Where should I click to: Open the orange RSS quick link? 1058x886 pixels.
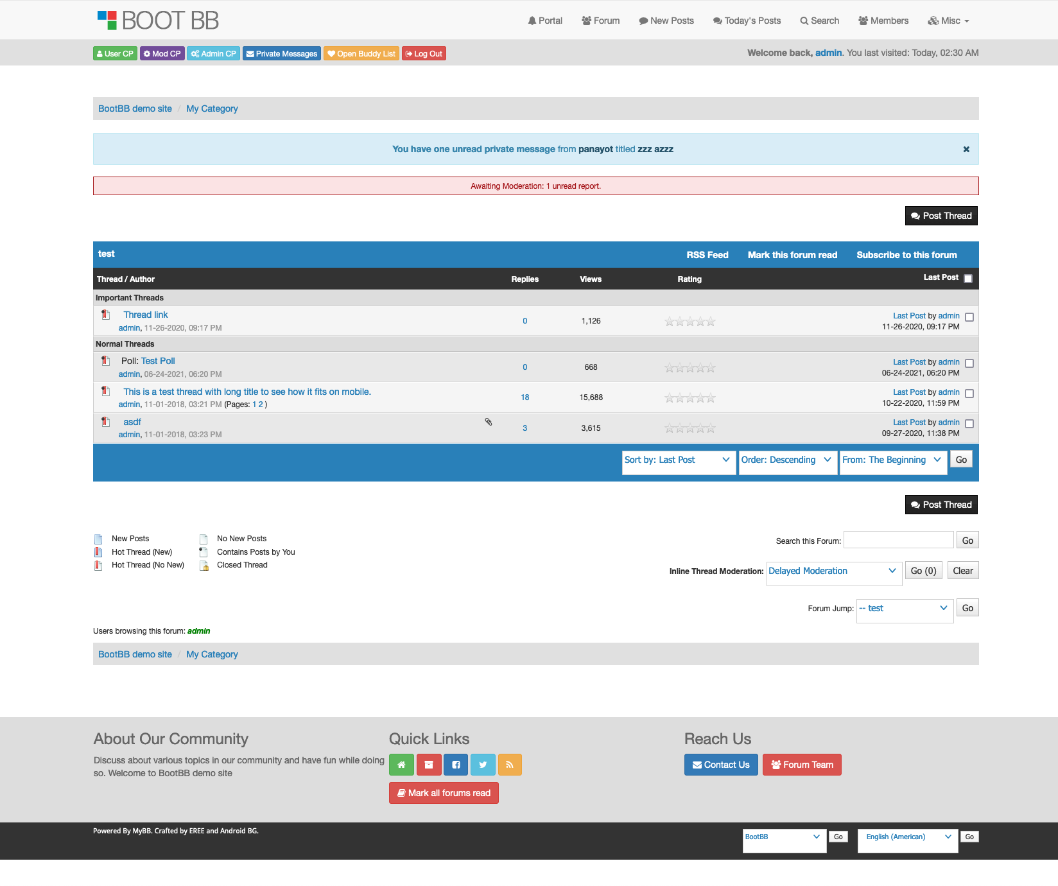(509, 765)
